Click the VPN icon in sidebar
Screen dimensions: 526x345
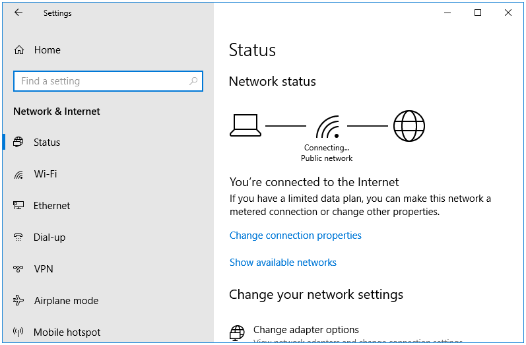coord(18,268)
